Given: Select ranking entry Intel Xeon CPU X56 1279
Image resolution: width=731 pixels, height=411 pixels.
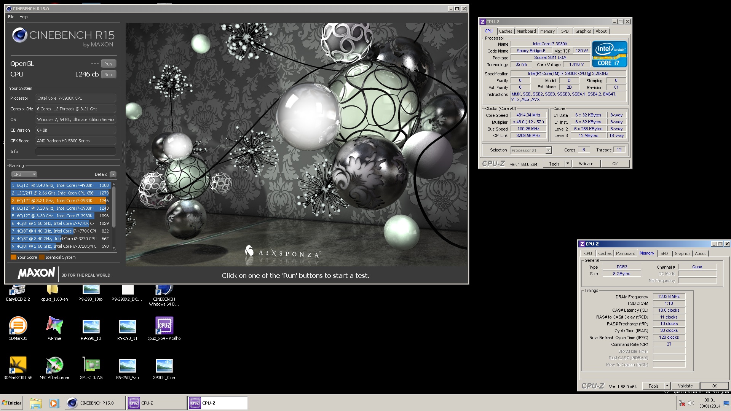Looking at the screenshot, I should click(x=60, y=193).
